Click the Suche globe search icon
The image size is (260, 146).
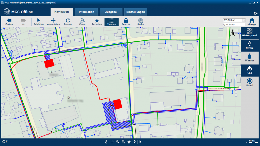[x=140, y=21]
